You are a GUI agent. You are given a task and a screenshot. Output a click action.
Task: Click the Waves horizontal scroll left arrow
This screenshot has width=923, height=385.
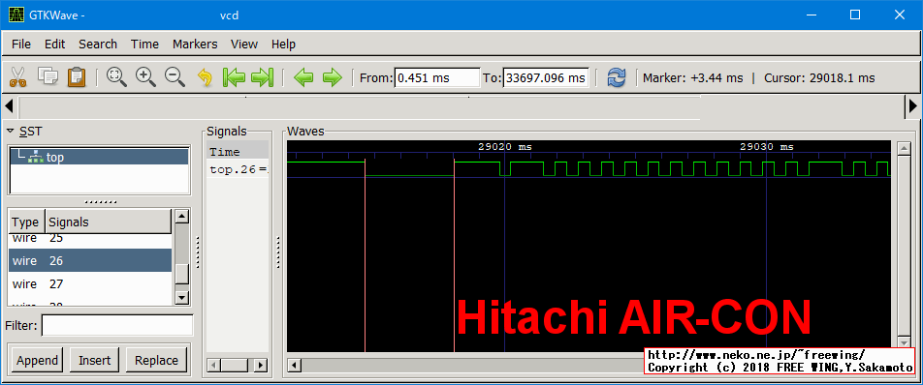[x=294, y=366]
